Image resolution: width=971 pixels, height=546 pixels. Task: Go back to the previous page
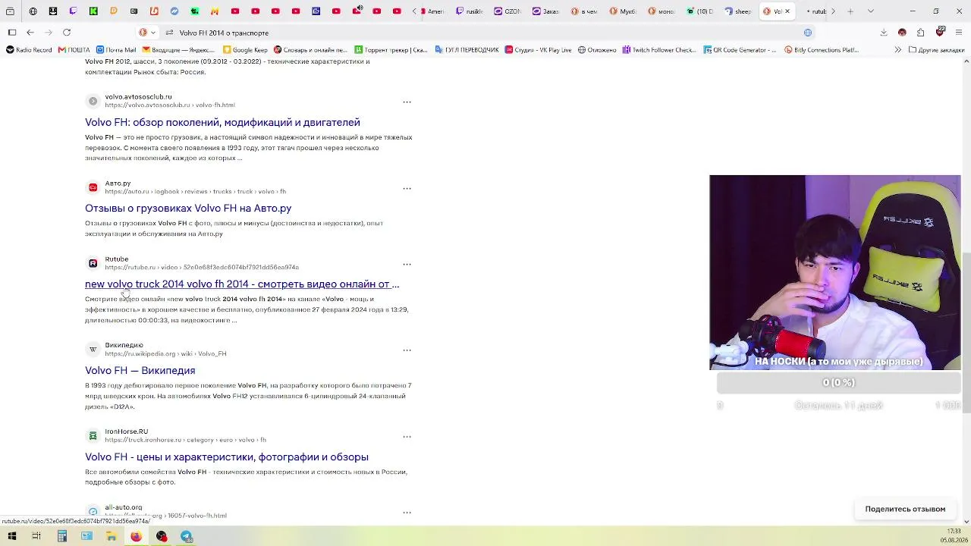tap(30, 33)
